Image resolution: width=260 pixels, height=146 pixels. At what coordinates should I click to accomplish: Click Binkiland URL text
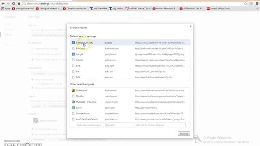tap(160, 49)
